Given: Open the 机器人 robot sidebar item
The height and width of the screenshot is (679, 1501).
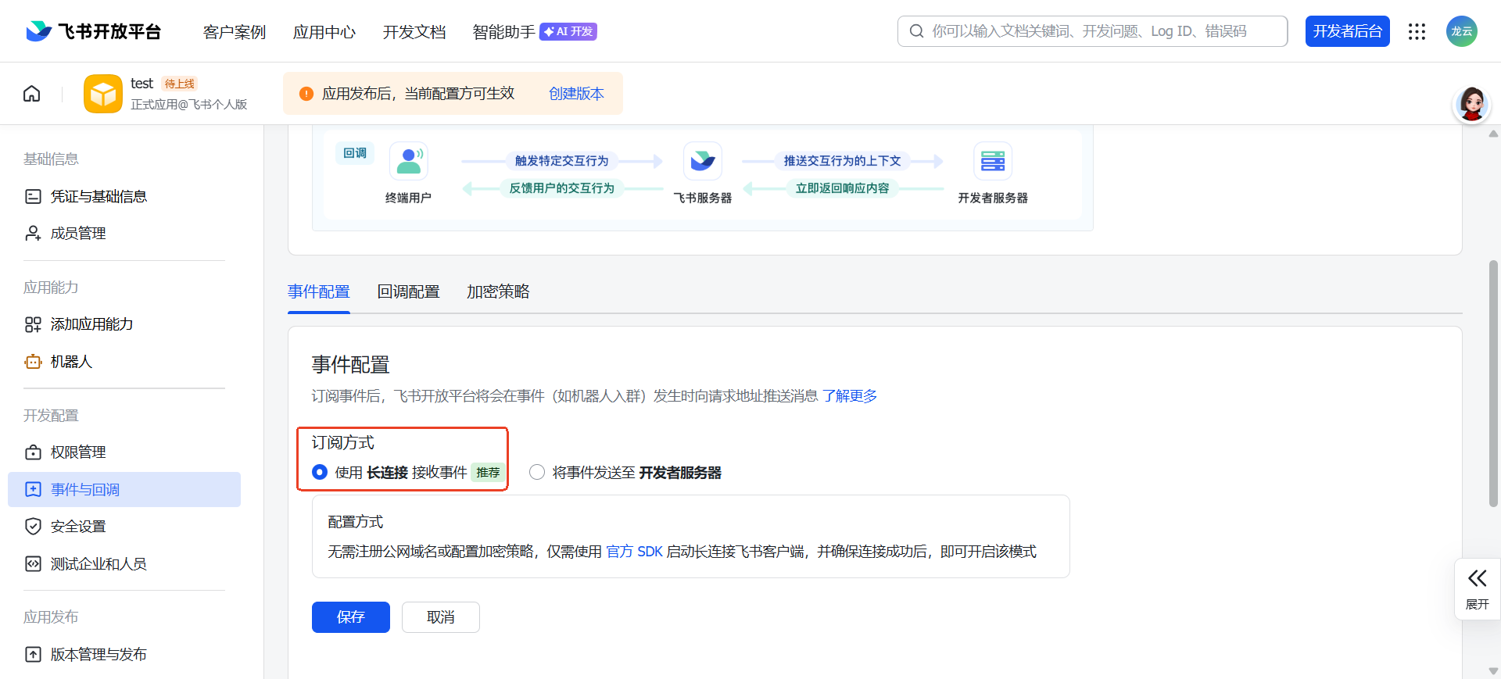Looking at the screenshot, I should click(71, 362).
